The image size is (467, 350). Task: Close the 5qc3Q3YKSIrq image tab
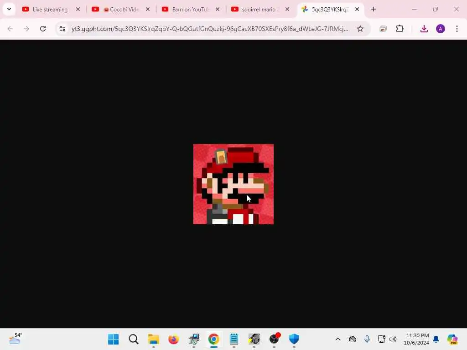tap(357, 9)
